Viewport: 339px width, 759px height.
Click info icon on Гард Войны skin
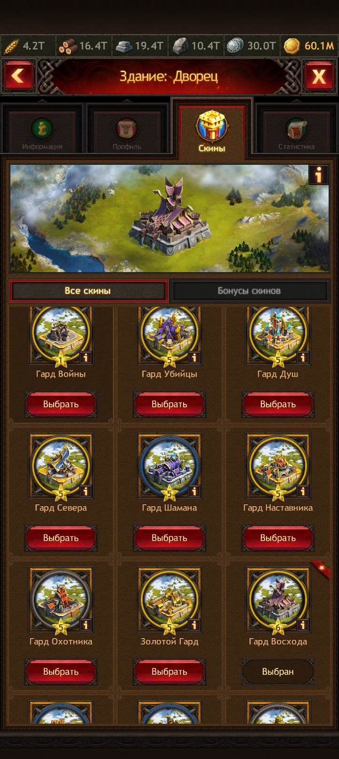85,357
